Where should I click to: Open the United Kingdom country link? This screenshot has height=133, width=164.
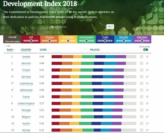tap(26, 103)
